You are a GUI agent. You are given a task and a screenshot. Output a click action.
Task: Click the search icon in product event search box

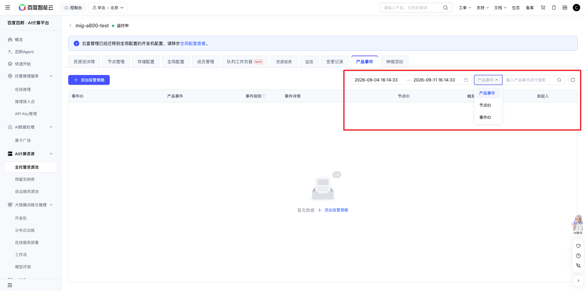pyautogui.click(x=559, y=80)
